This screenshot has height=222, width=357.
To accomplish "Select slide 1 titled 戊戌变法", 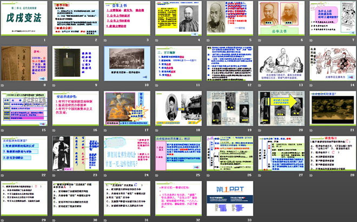I will (25, 19).
